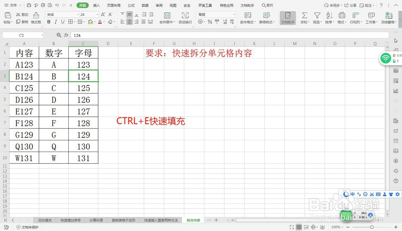
Task: Click 文档未保护 in status bar
Action: coord(27,227)
